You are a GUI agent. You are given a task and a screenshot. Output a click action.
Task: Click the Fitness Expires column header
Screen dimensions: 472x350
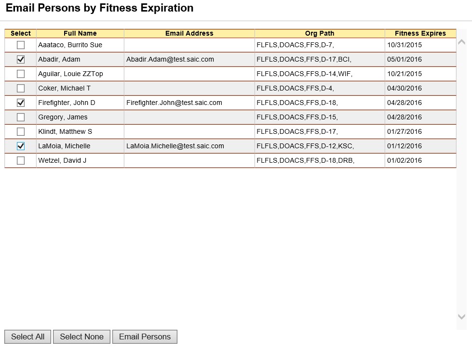pos(420,33)
